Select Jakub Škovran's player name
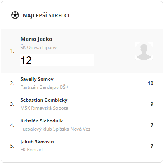 coord(37,142)
